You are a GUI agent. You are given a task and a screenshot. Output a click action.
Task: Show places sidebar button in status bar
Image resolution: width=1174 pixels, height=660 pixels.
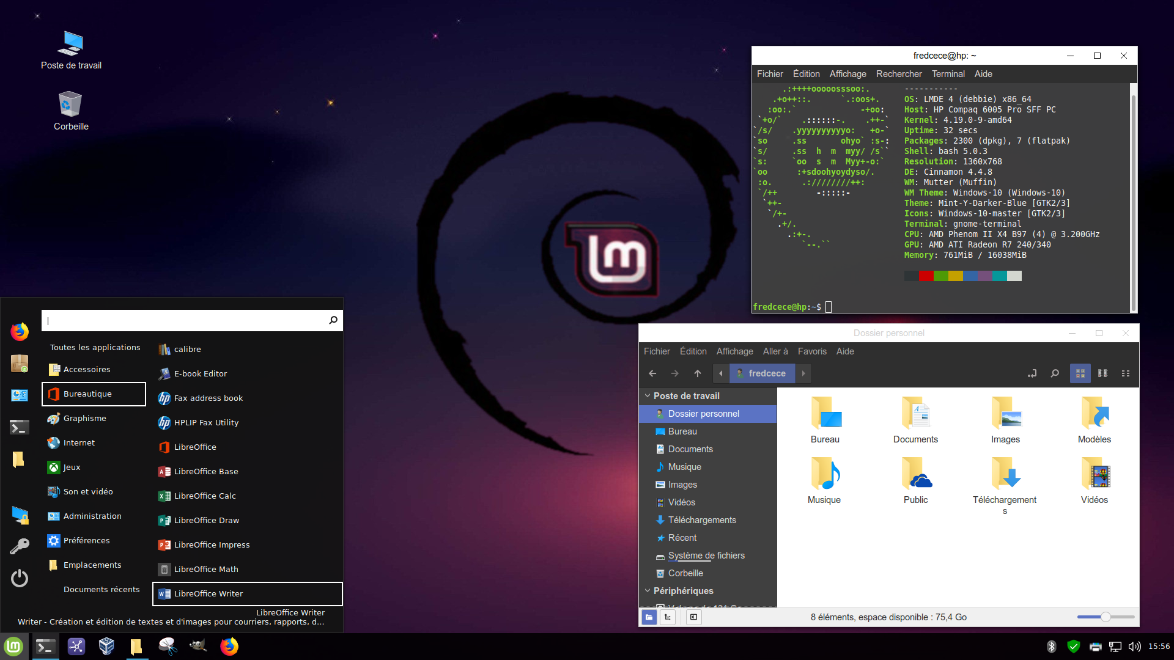pos(649,617)
